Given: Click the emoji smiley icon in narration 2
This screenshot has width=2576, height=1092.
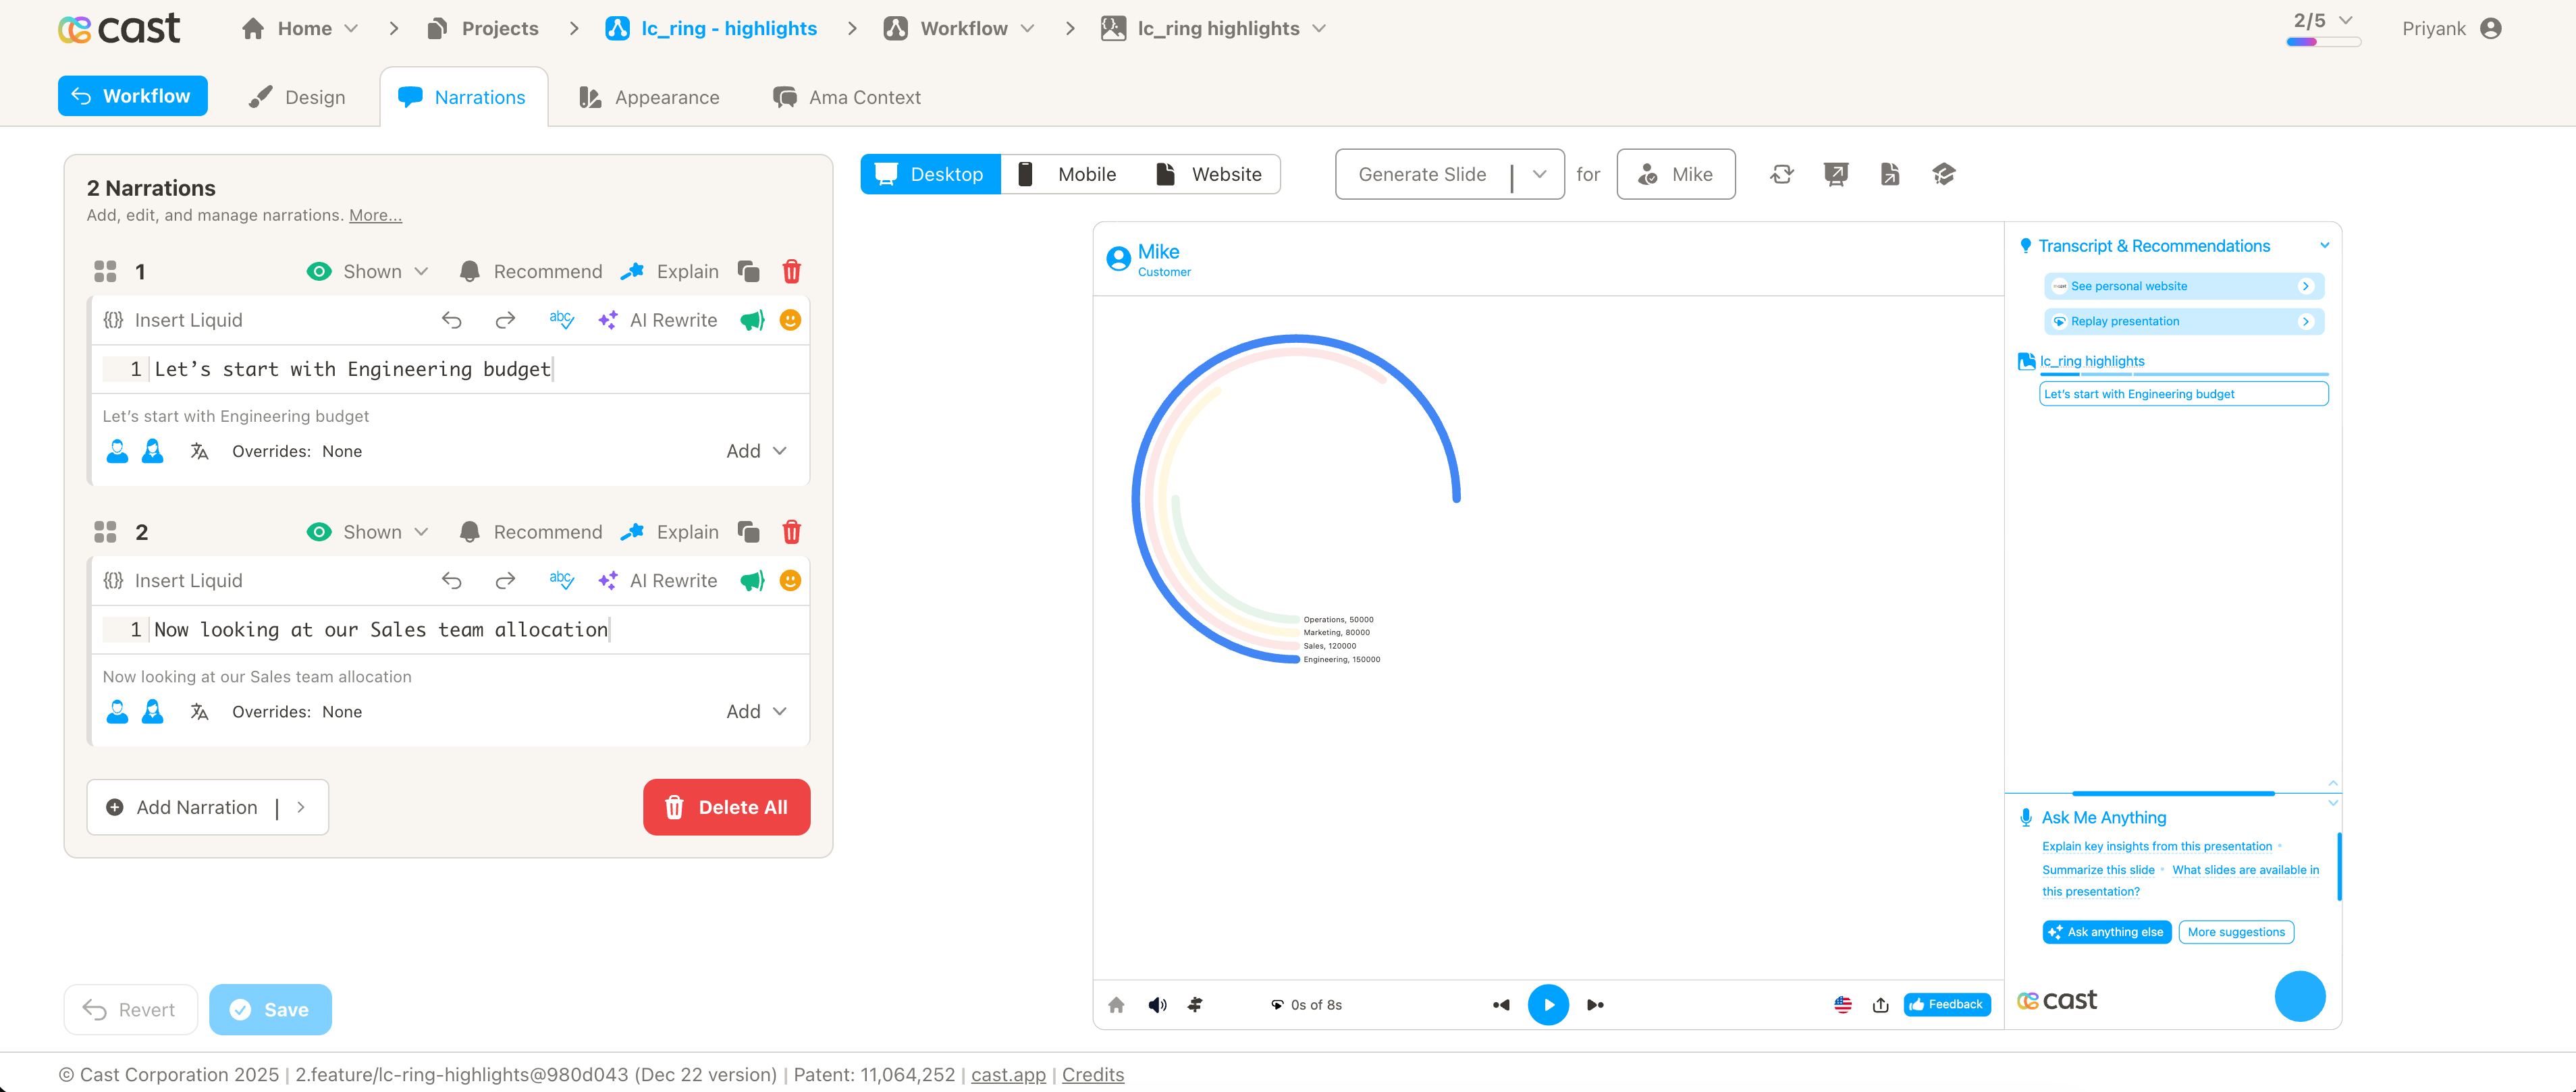Looking at the screenshot, I should tap(790, 581).
